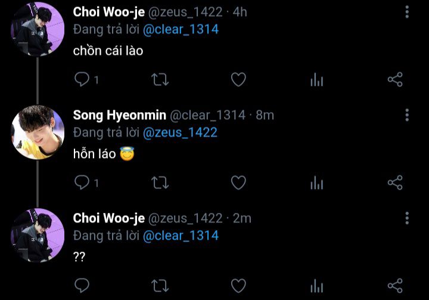View analytics for "chồn cái lào" tweet
Viewport: 429px width, 300px height.
click(317, 79)
